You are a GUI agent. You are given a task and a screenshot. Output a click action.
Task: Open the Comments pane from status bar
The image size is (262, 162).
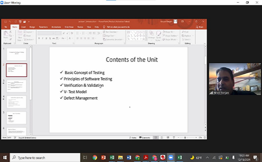tap(145, 137)
